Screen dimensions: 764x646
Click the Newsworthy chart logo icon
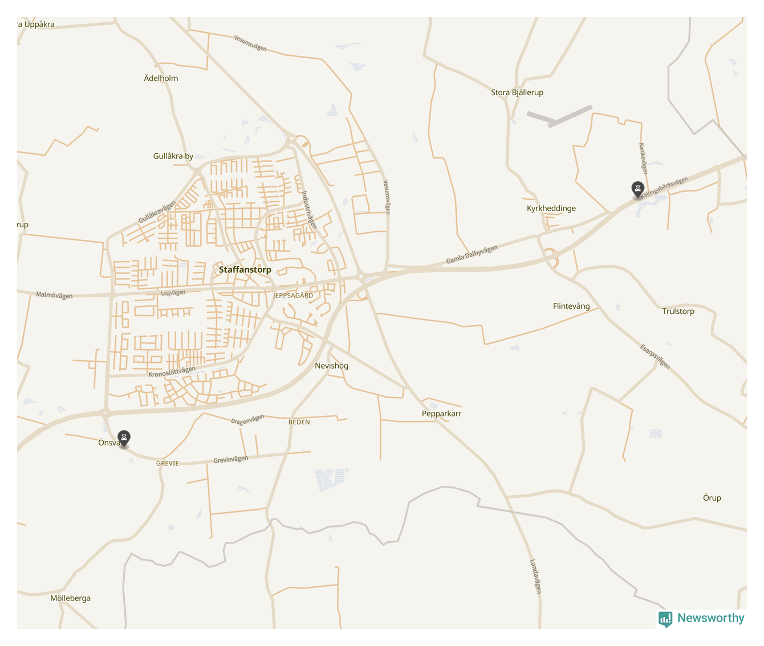point(665,619)
